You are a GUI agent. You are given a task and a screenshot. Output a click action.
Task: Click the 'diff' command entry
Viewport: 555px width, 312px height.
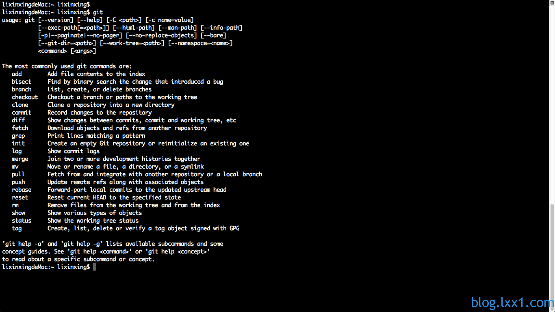(18, 120)
